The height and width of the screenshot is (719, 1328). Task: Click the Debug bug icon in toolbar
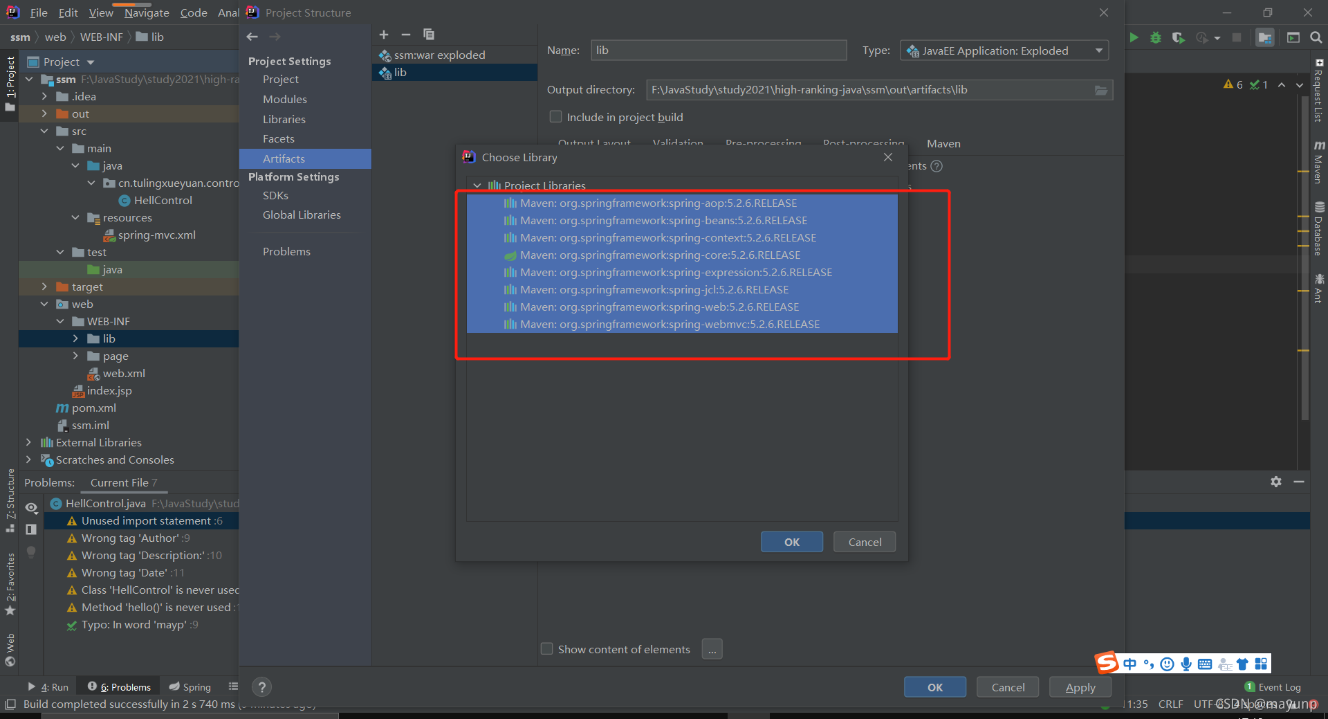click(x=1156, y=37)
